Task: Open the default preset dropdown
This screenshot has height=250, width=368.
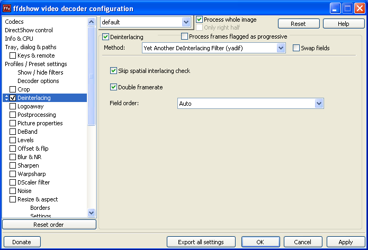Action: pos(186,22)
